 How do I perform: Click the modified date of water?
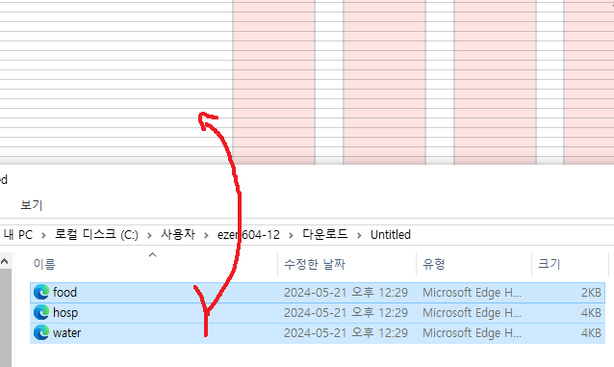pyautogui.click(x=345, y=333)
